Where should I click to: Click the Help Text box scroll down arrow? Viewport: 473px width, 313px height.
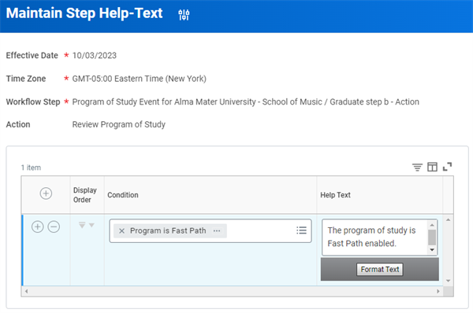coord(432,250)
